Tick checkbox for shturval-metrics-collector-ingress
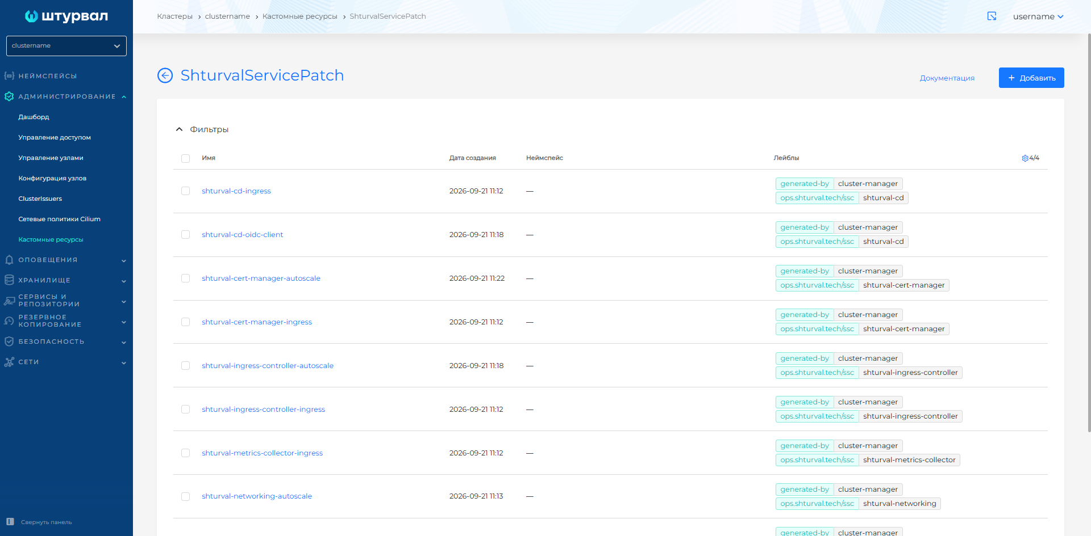Image resolution: width=1091 pixels, height=536 pixels. pyautogui.click(x=185, y=453)
